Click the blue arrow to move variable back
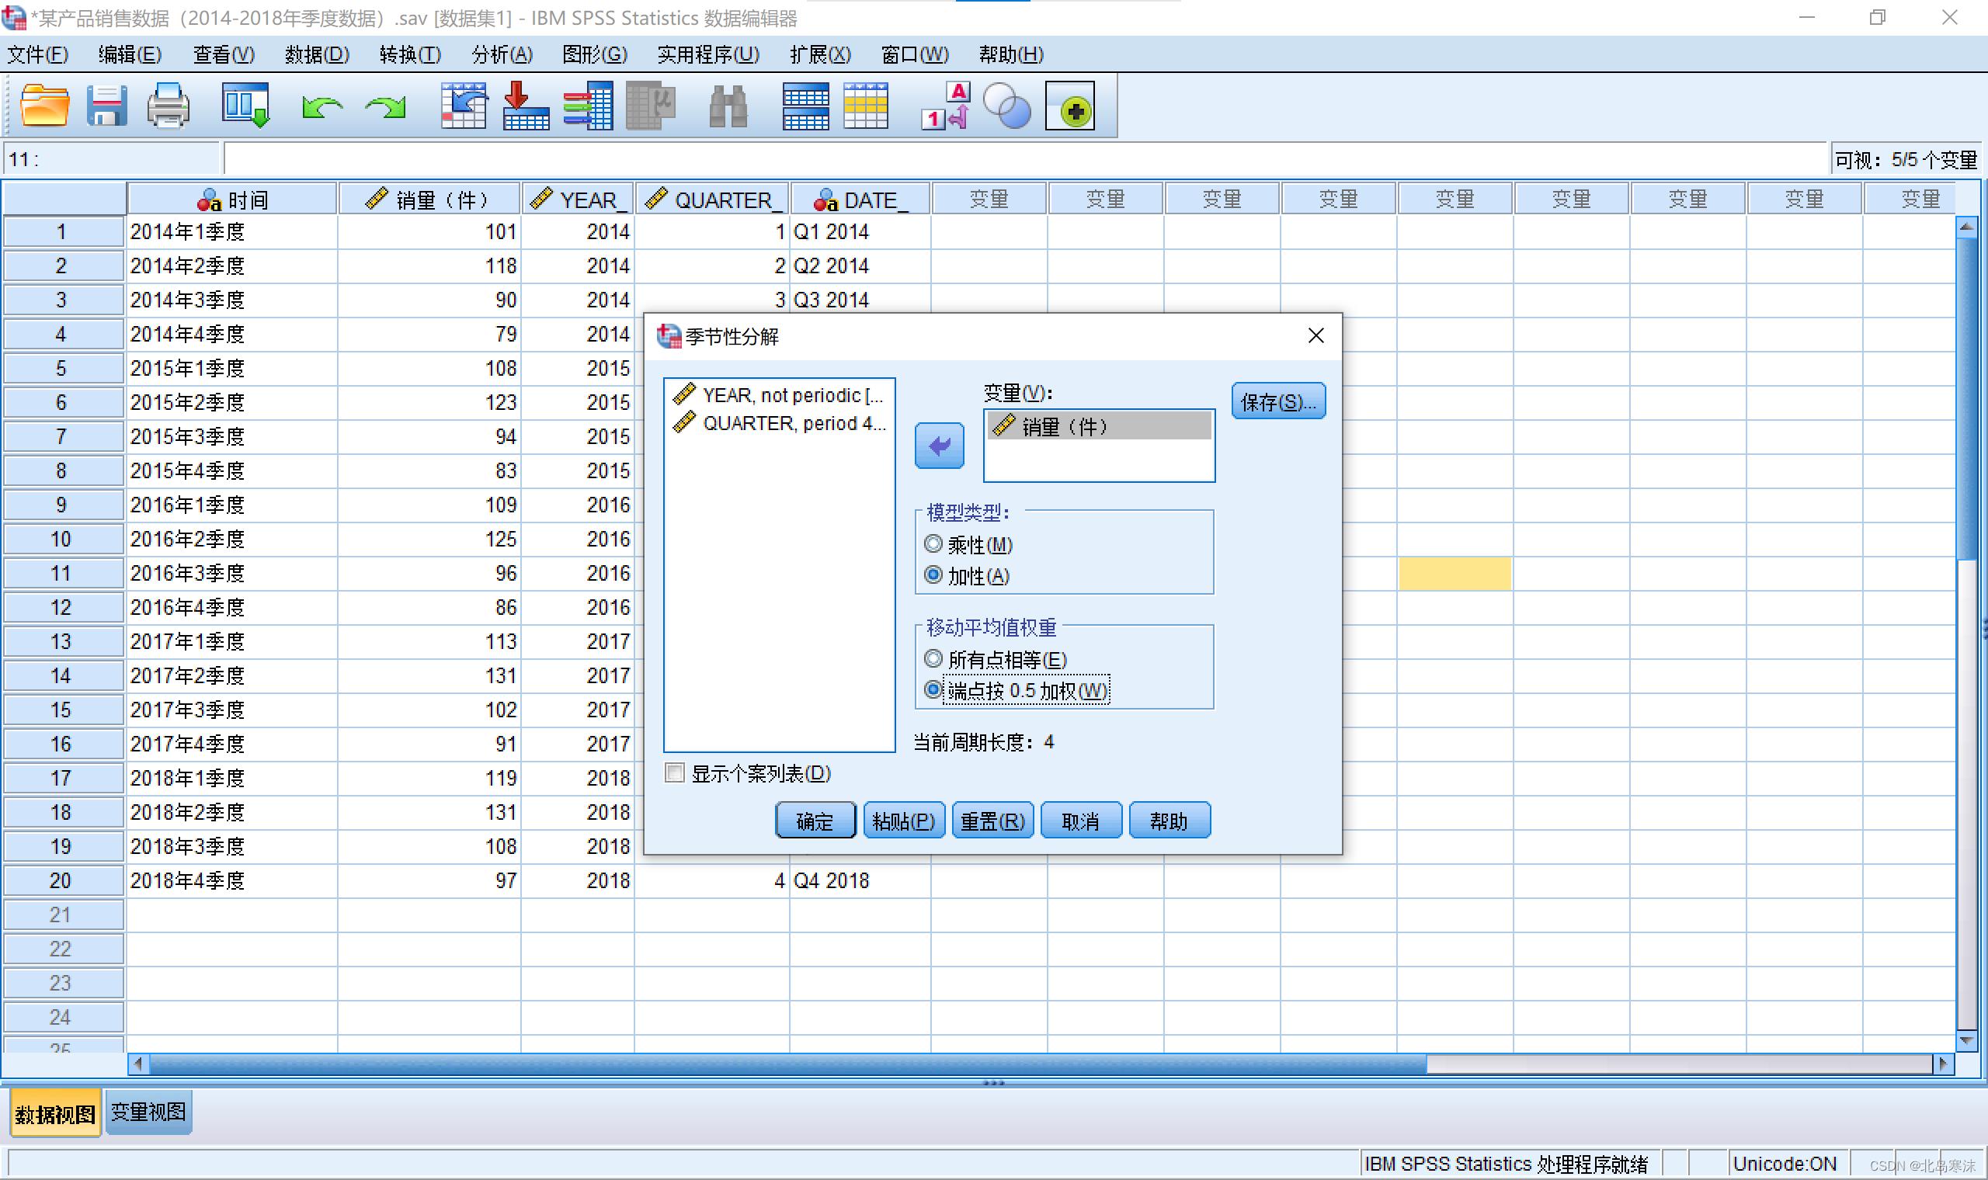1988x1180 pixels. click(939, 446)
